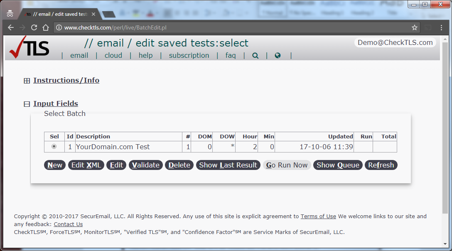
Task: Open the help menu
Action: 145,55
